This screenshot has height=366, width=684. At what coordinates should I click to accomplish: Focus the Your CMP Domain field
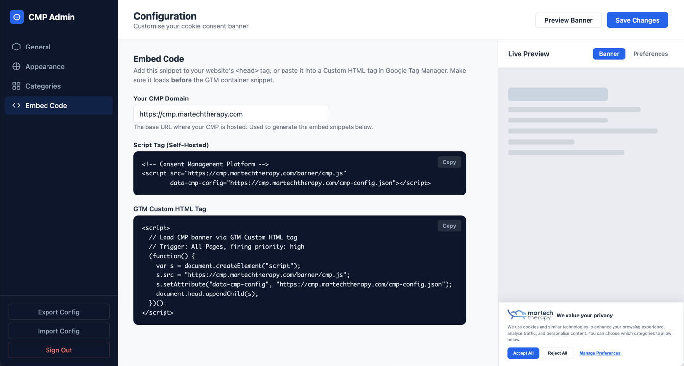pos(231,114)
